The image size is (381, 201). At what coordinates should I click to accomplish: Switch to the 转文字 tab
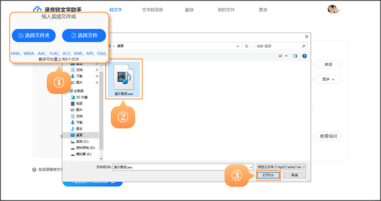(x=115, y=10)
